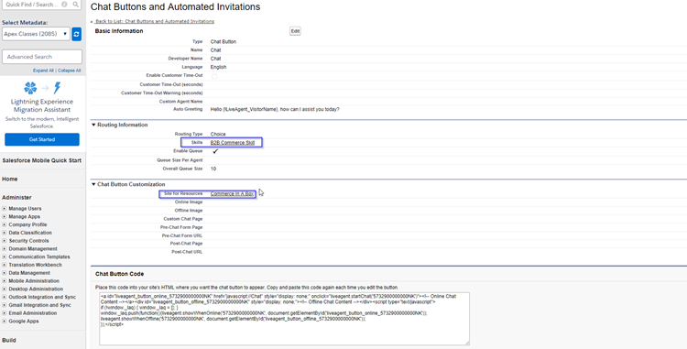Expand the Company Profile tree item
Screen dimensions: 687x349
coord(5,224)
